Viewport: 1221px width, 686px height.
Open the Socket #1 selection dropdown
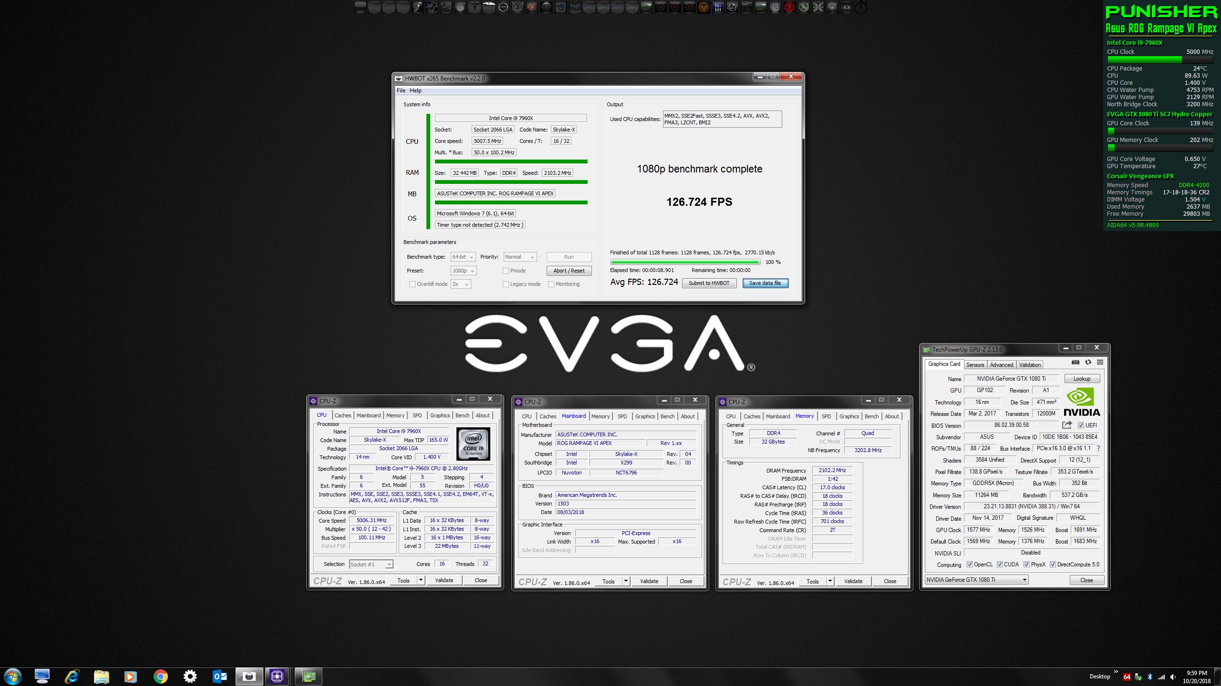(371, 564)
